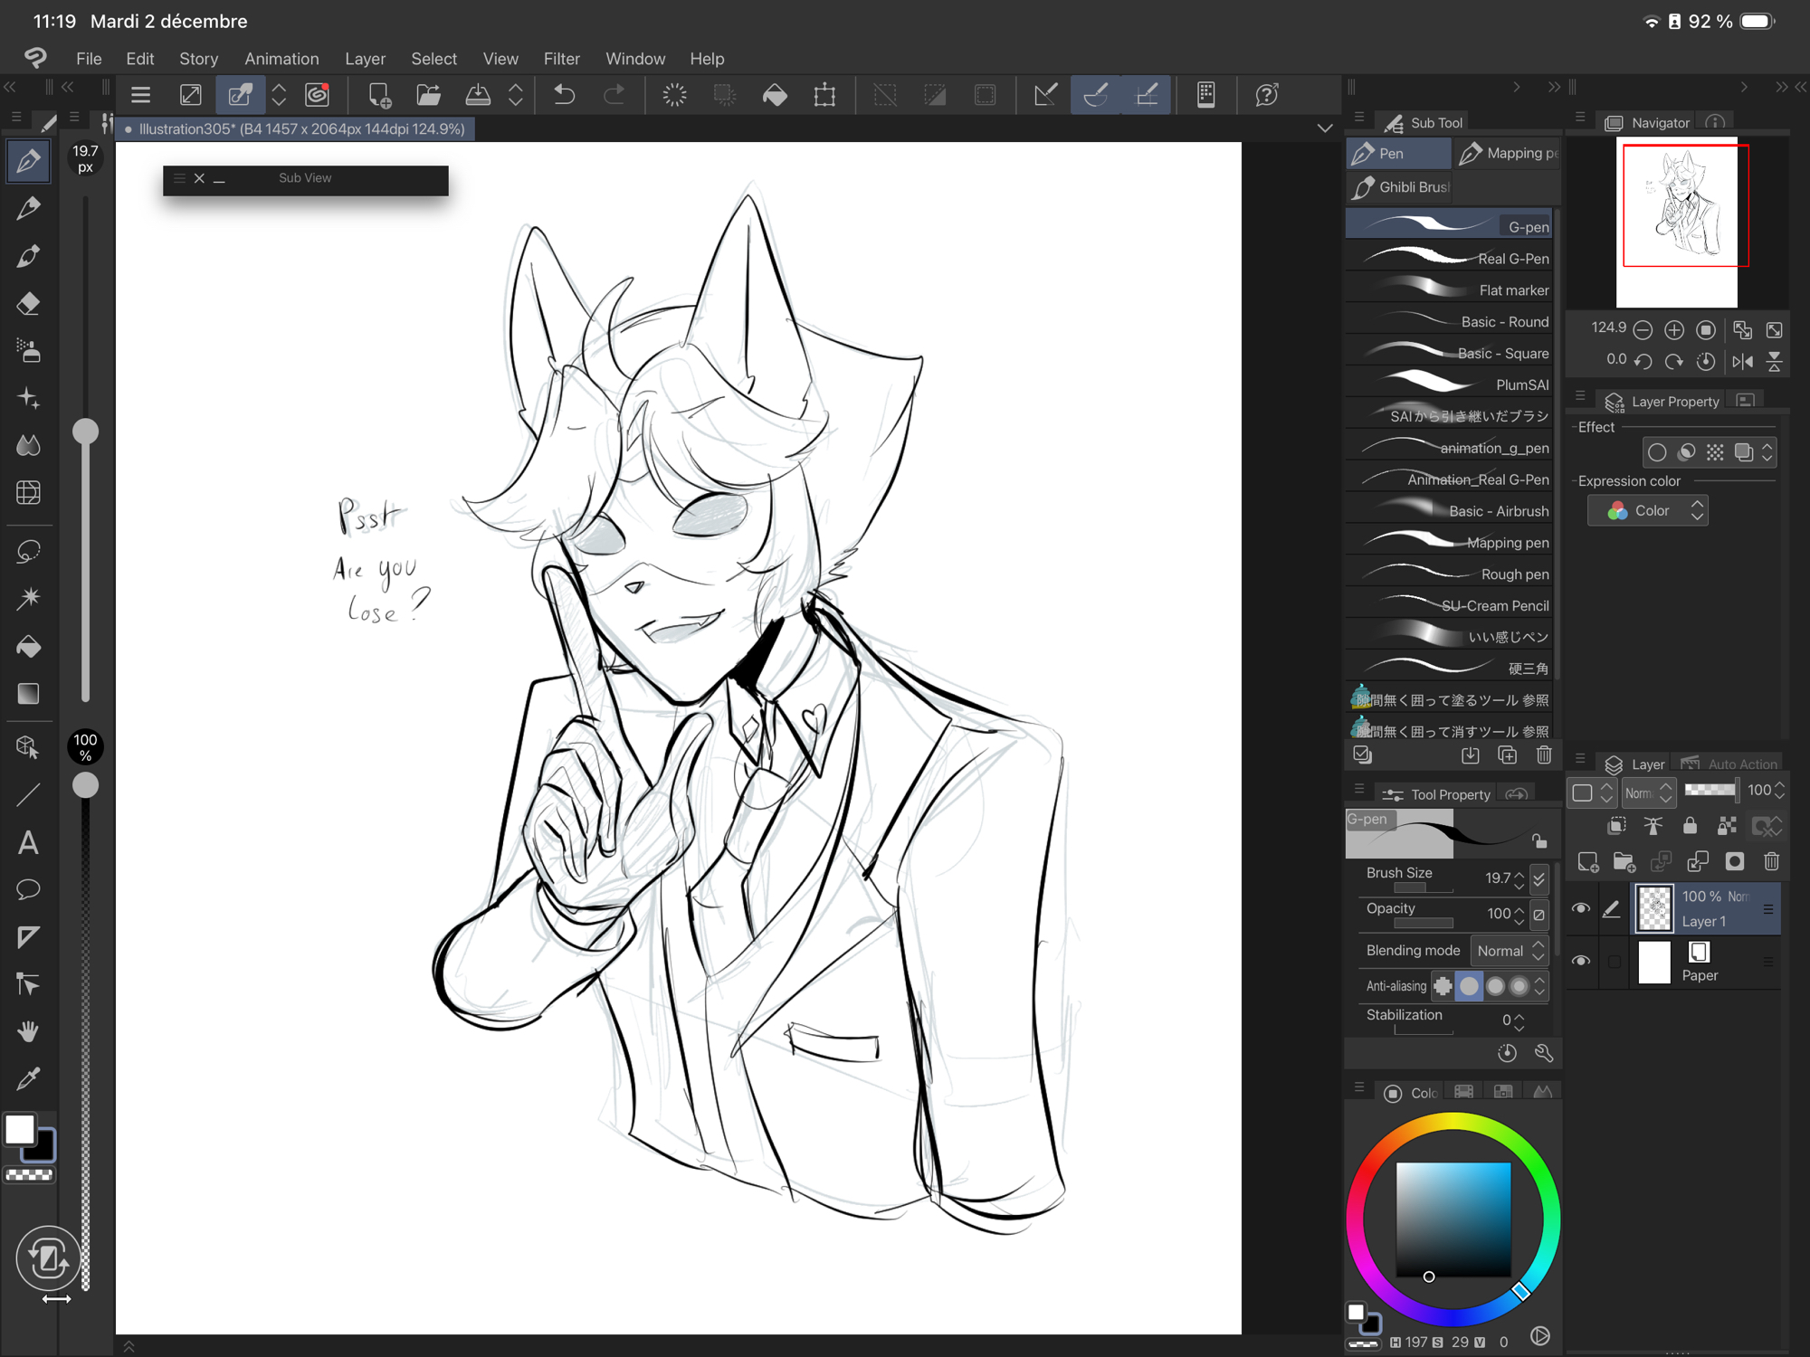The height and width of the screenshot is (1357, 1810).
Task: Open Expression color dropdown
Action: point(1648,511)
